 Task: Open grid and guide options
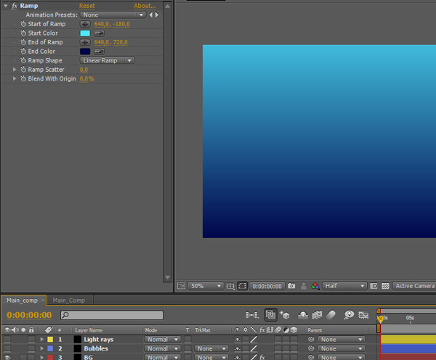(230, 286)
